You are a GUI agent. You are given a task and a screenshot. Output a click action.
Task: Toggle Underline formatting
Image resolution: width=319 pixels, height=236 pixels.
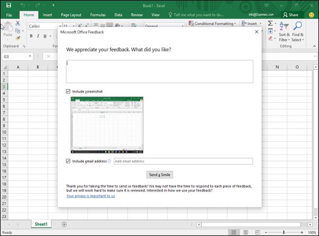[45, 36]
